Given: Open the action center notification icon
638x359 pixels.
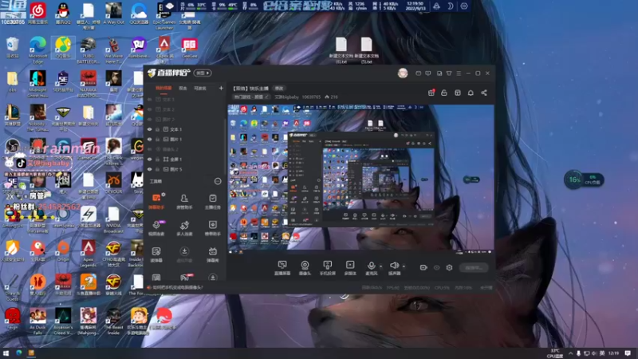Looking at the screenshot, I should click(x=628, y=353).
